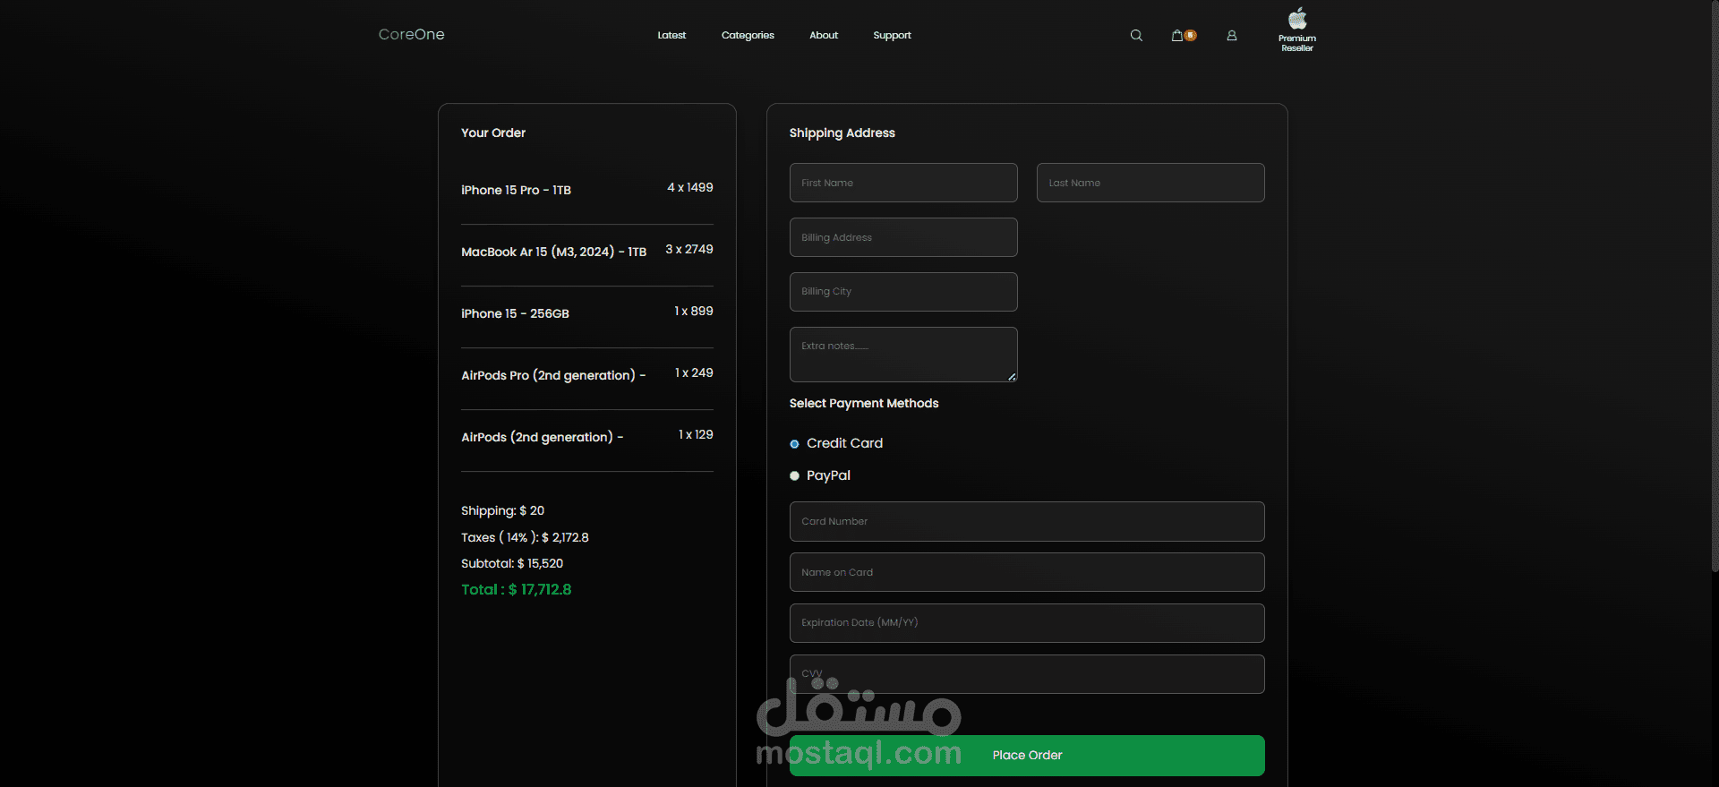The width and height of the screenshot is (1719, 787).
Task: Open the search magnifier icon
Action: coord(1136,36)
